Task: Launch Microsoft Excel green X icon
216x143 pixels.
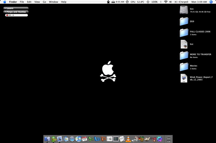Action: point(91,139)
